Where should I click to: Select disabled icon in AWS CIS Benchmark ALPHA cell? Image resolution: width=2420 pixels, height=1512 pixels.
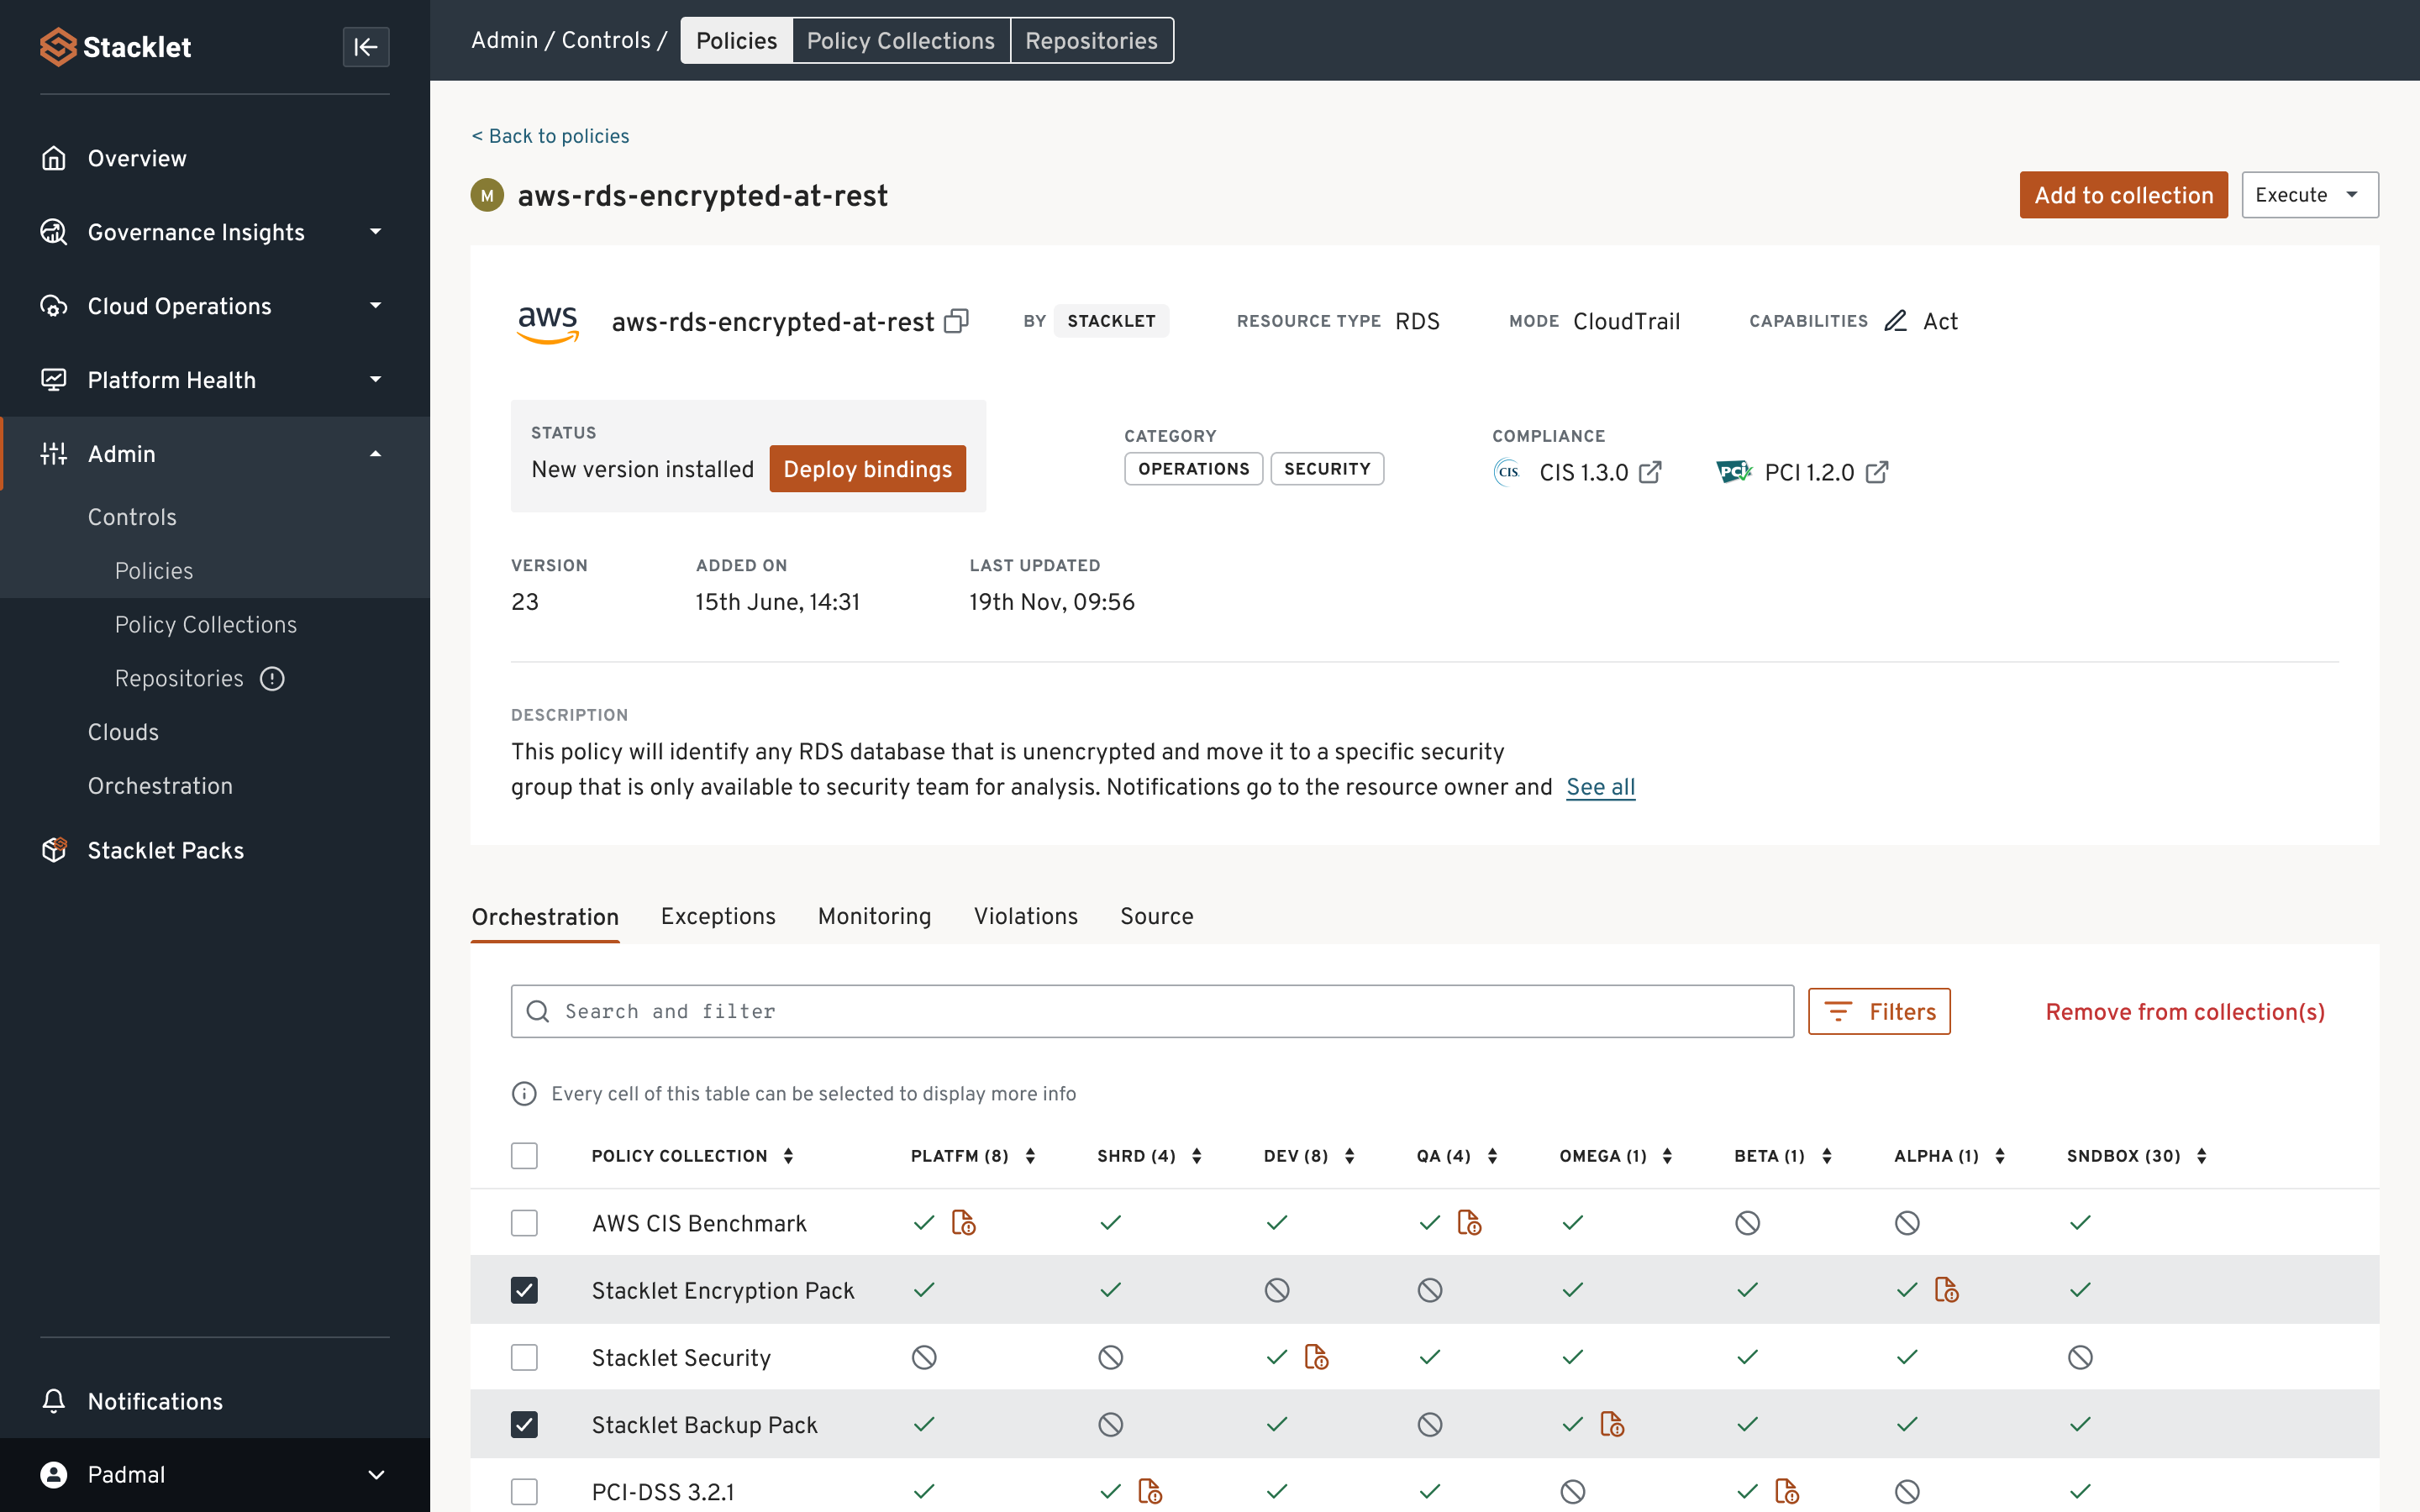pyautogui.click(x=1907, y=1223)
